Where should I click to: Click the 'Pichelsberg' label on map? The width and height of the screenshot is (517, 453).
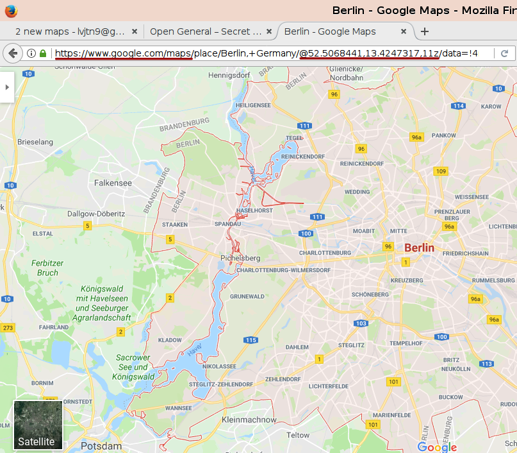pyautogui.click(x=240, y=258)
